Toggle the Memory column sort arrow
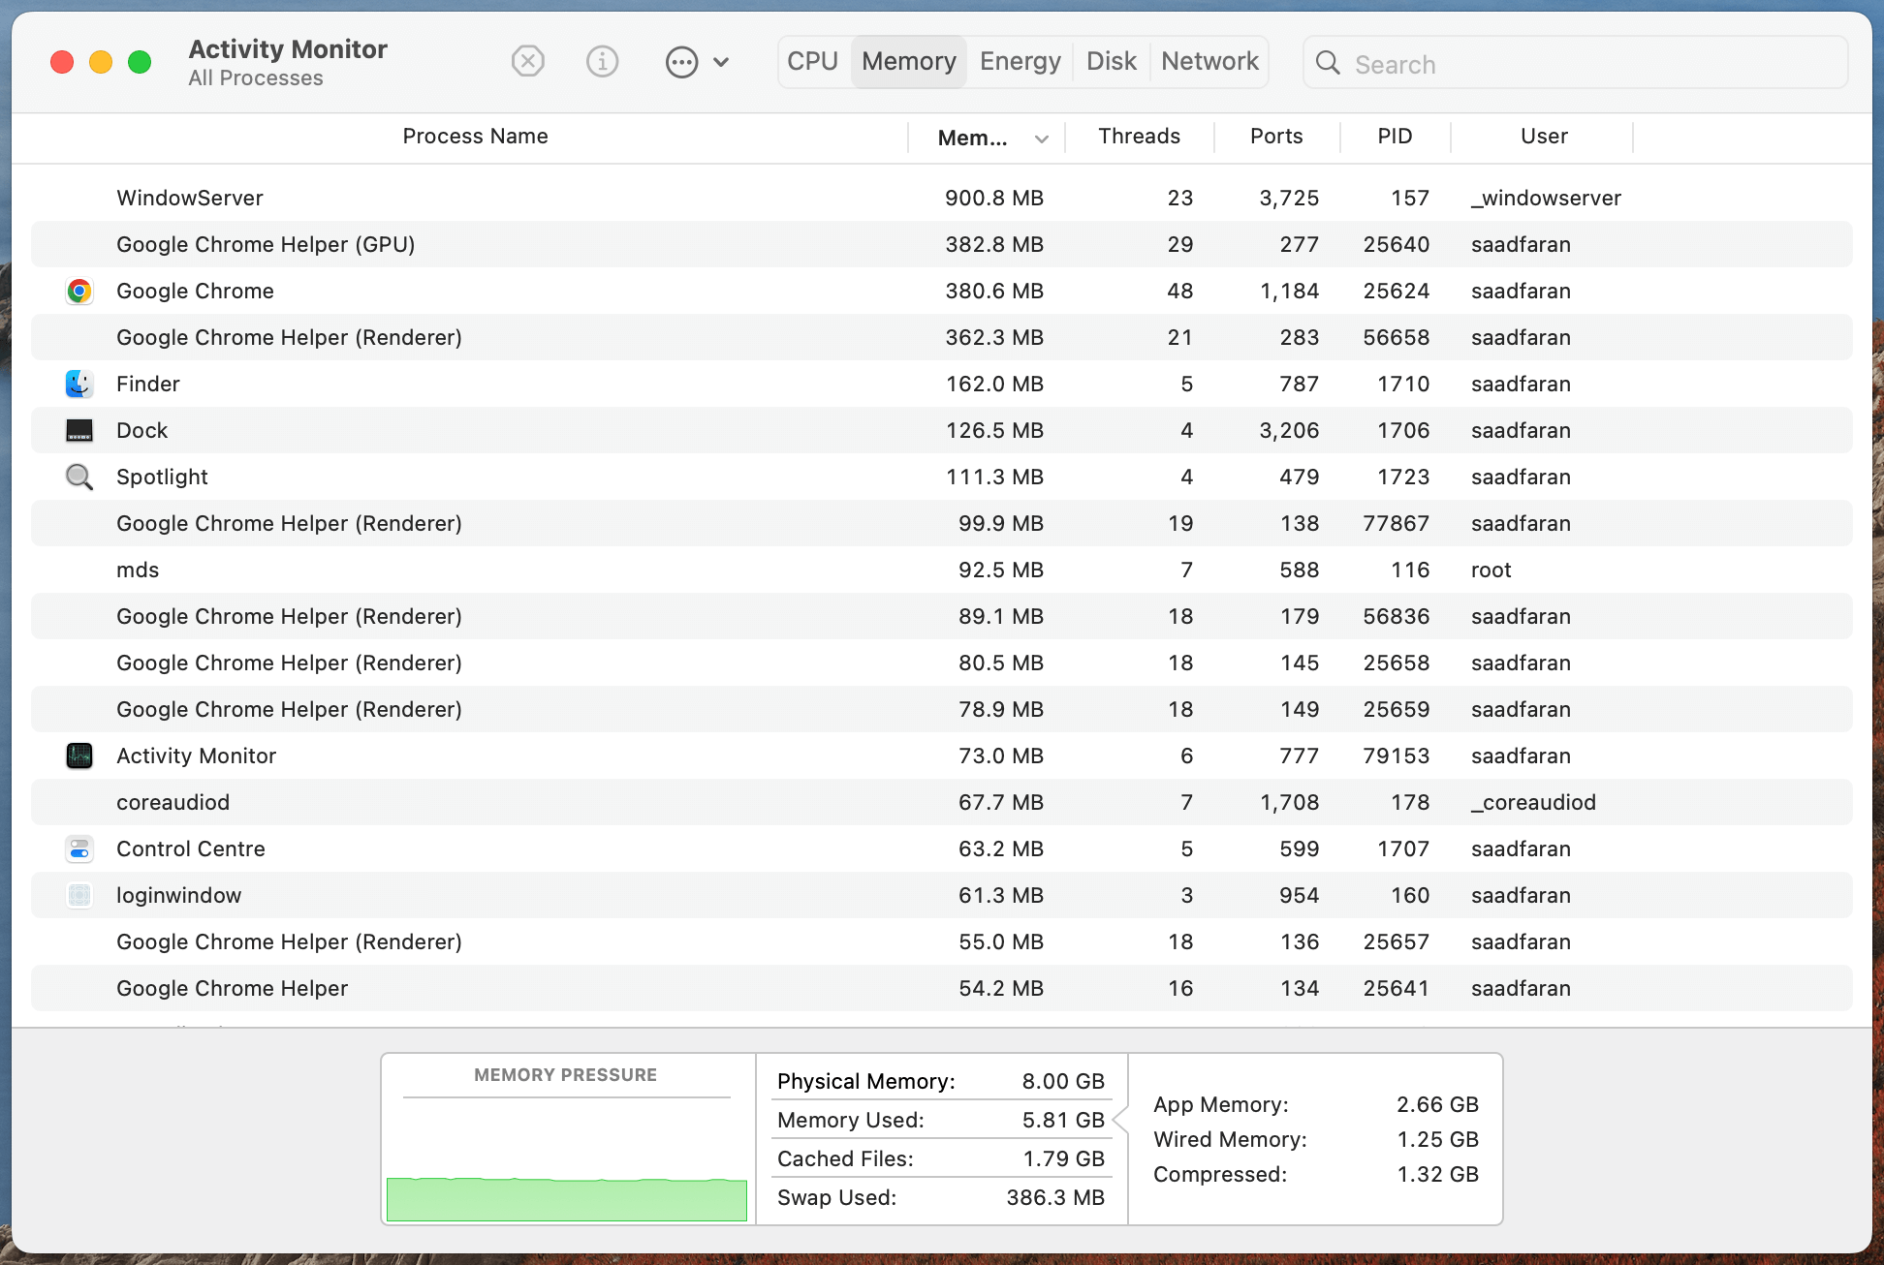 1042,139
